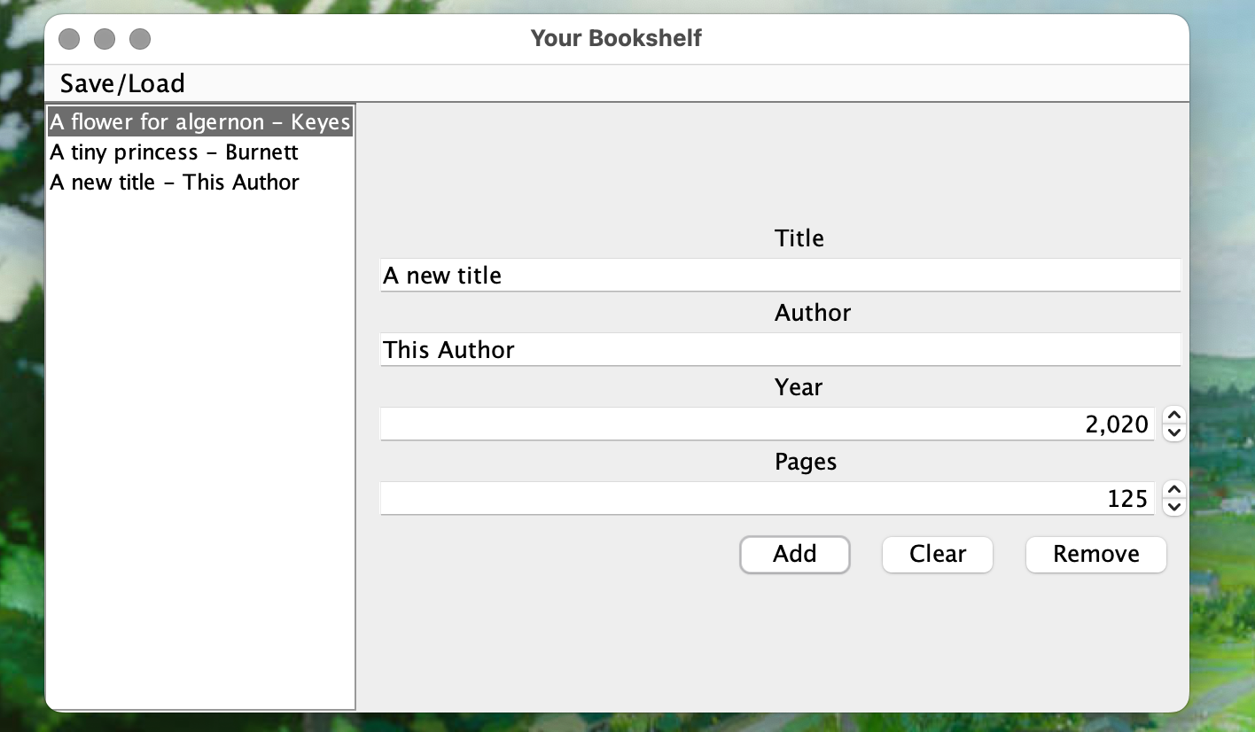Screen dimensions: 1255x732
Task: Click the Clear button
Action: click(938, 555)
